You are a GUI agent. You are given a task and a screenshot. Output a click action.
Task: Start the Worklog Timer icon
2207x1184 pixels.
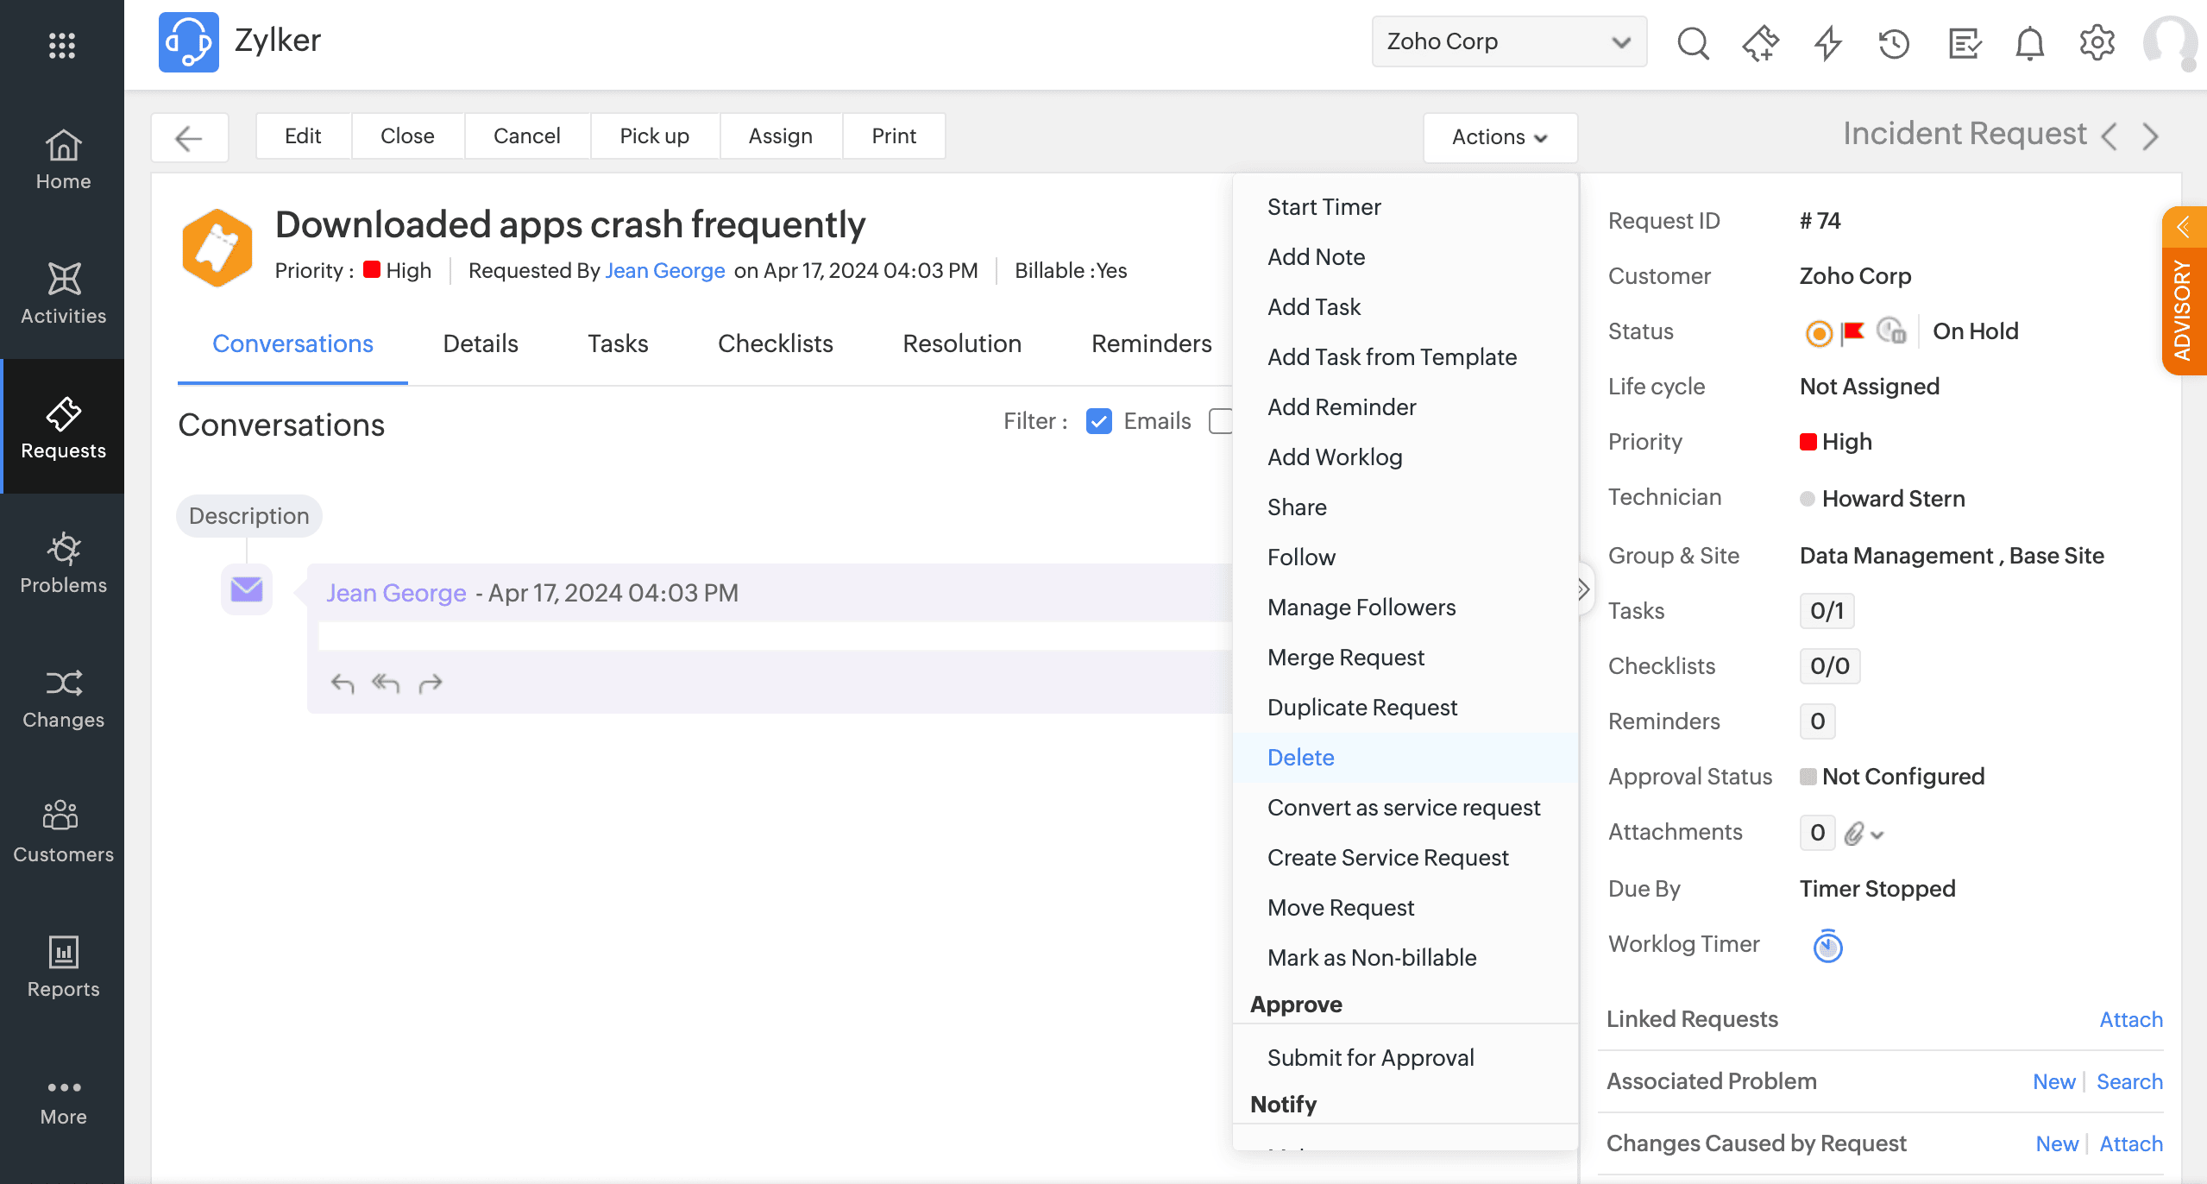1827,947
